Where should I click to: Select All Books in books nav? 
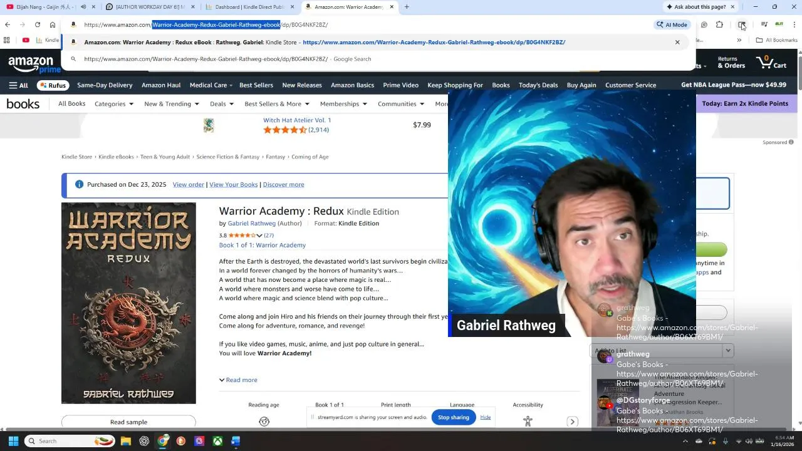pos(71,104)
